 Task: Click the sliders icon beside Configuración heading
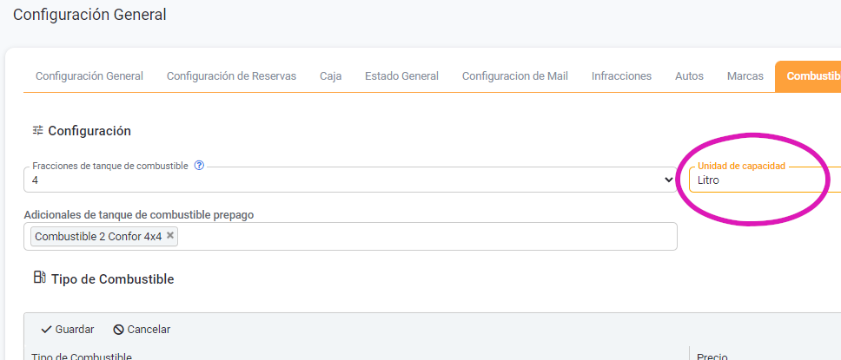click(x=37, y=131)
